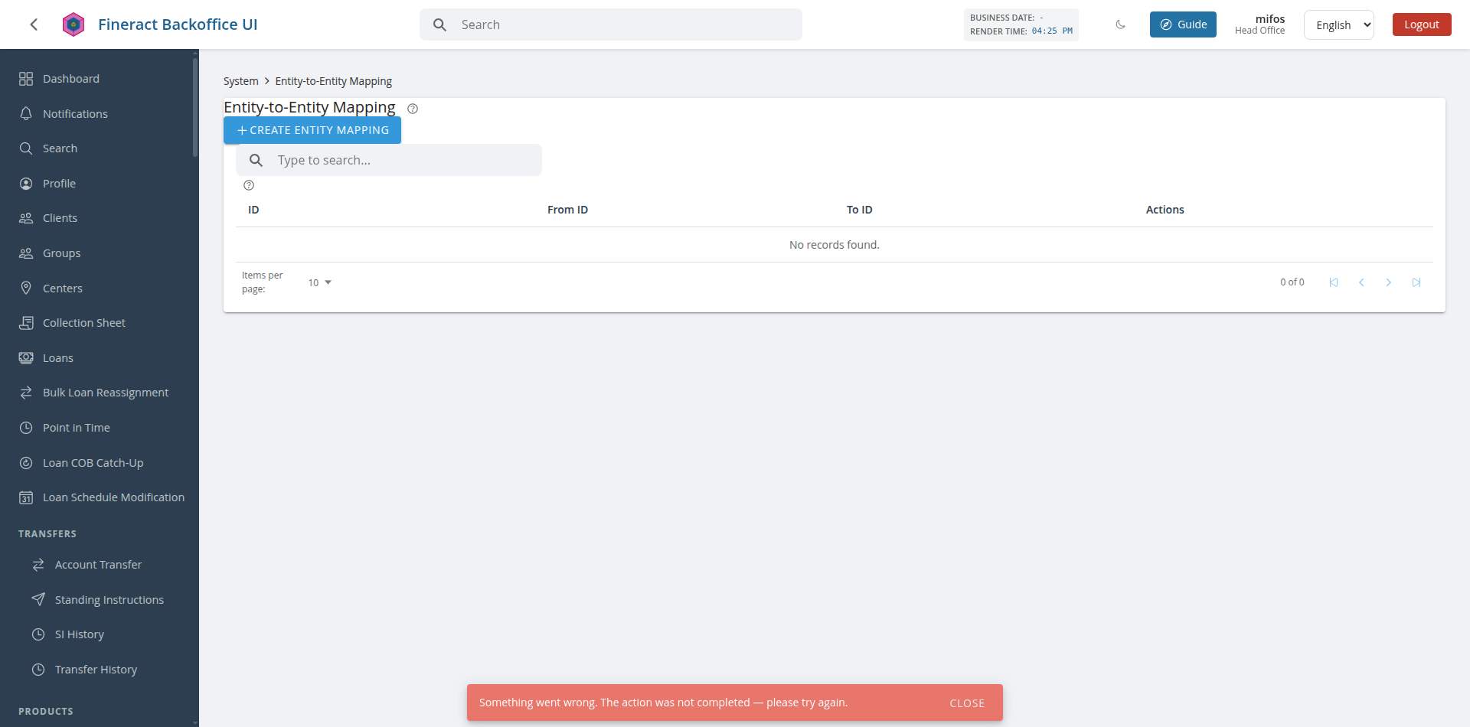
Task: Focus the top Search field
Action: tap(611, 24)
